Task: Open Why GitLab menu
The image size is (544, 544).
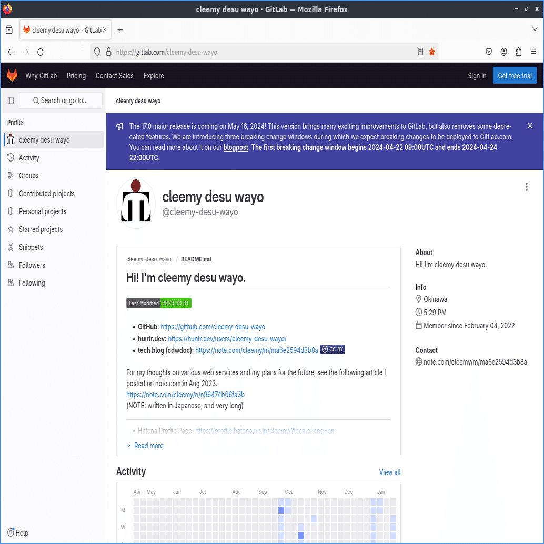Action: 41,76
